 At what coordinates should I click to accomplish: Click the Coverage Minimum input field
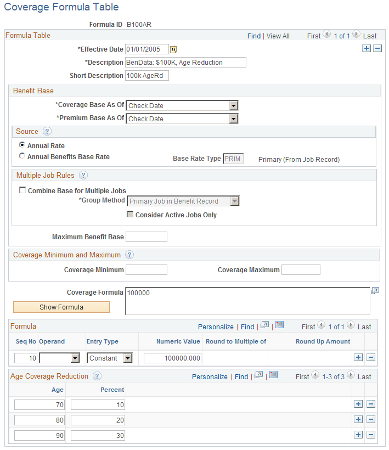pyautogui.click(x=147, y=269)
